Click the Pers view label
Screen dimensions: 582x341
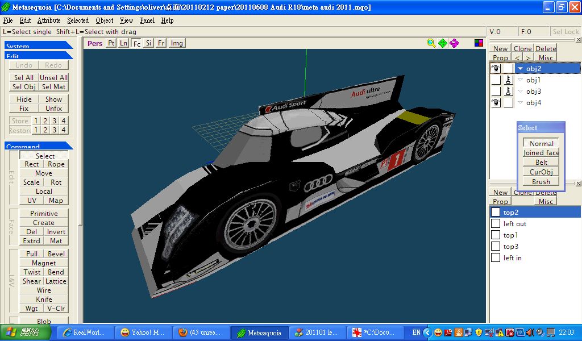[95, 43]
